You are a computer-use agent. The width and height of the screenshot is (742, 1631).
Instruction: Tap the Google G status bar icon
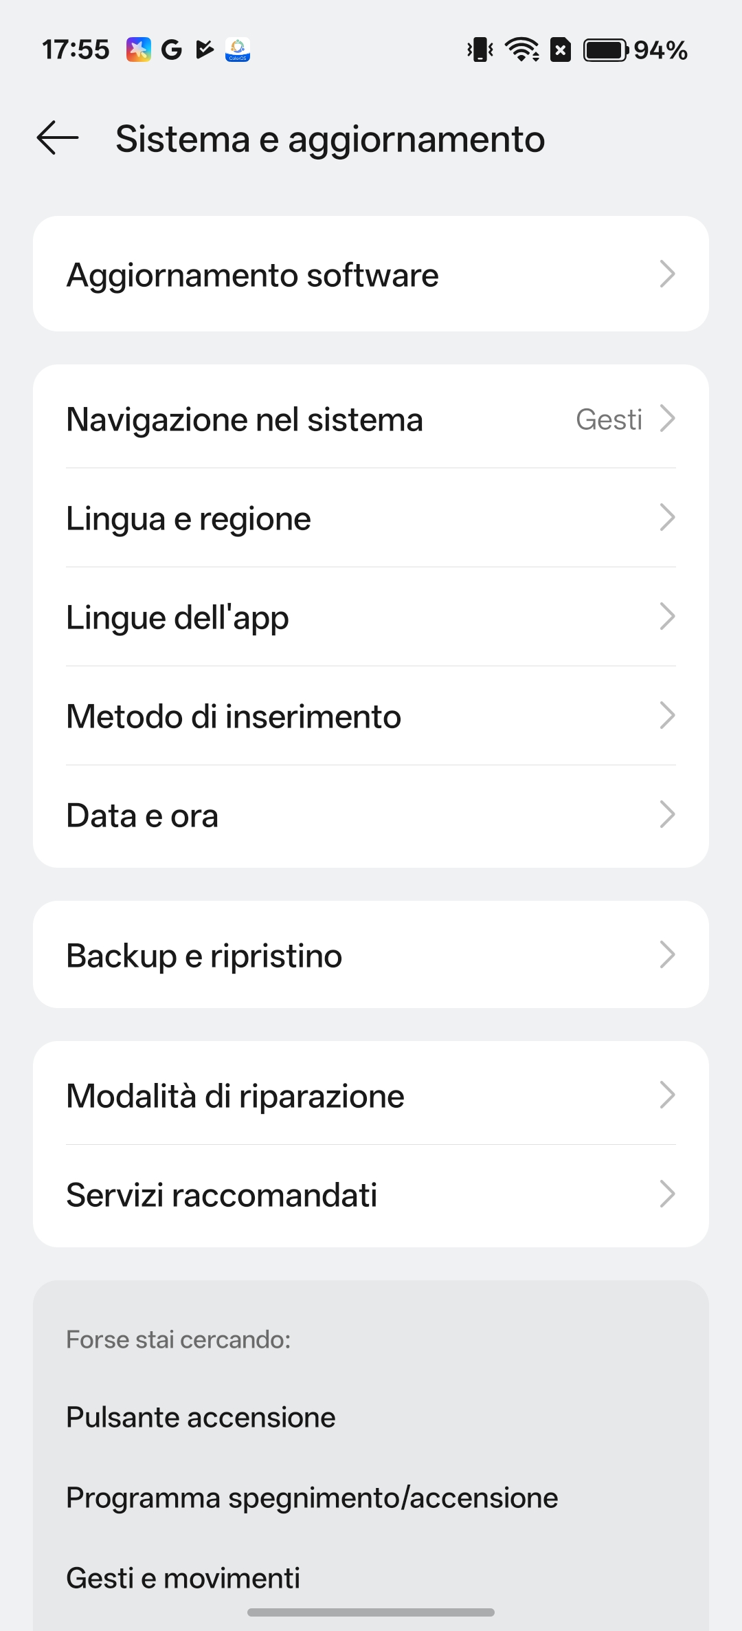pos(171,50)
